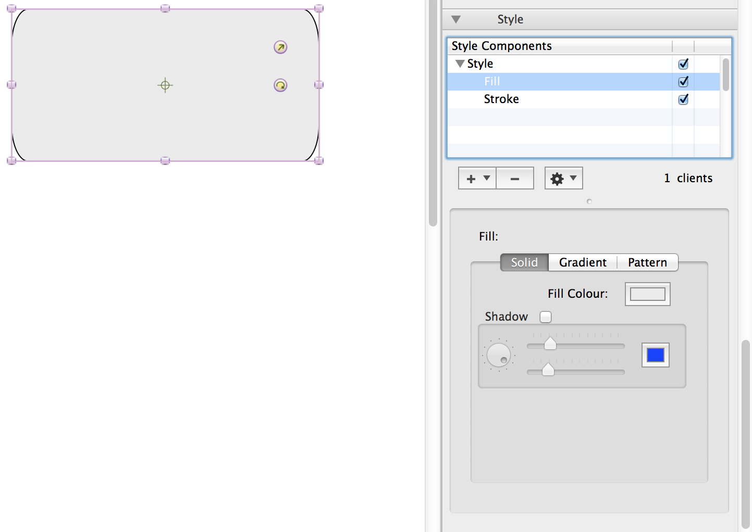The image size is (752, 532).
Task: Click the small split-view resize dot
Action: pos(589,201)
